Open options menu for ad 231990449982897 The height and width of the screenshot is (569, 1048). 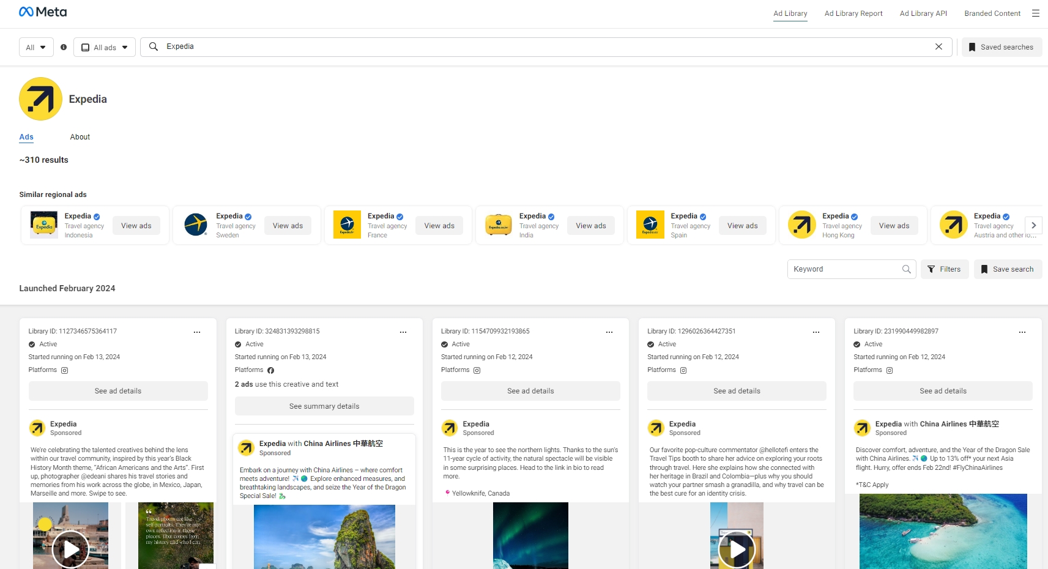pyautogui.click(x=1022, y=332)
